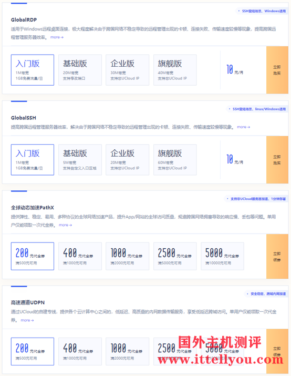Select PathX 200元代金券 card
The width and height of the screenshot is (291, 376).
click(33, 256)
